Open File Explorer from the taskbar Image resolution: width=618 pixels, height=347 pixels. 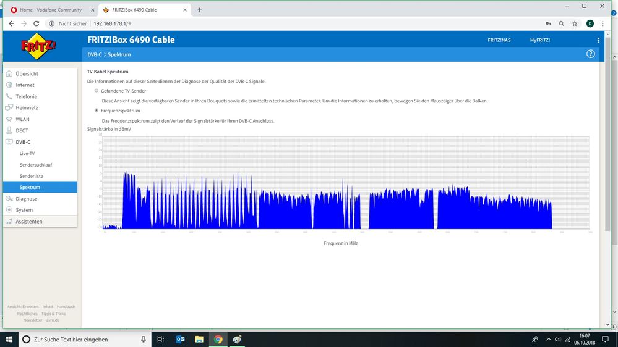[x=199, y=339]
